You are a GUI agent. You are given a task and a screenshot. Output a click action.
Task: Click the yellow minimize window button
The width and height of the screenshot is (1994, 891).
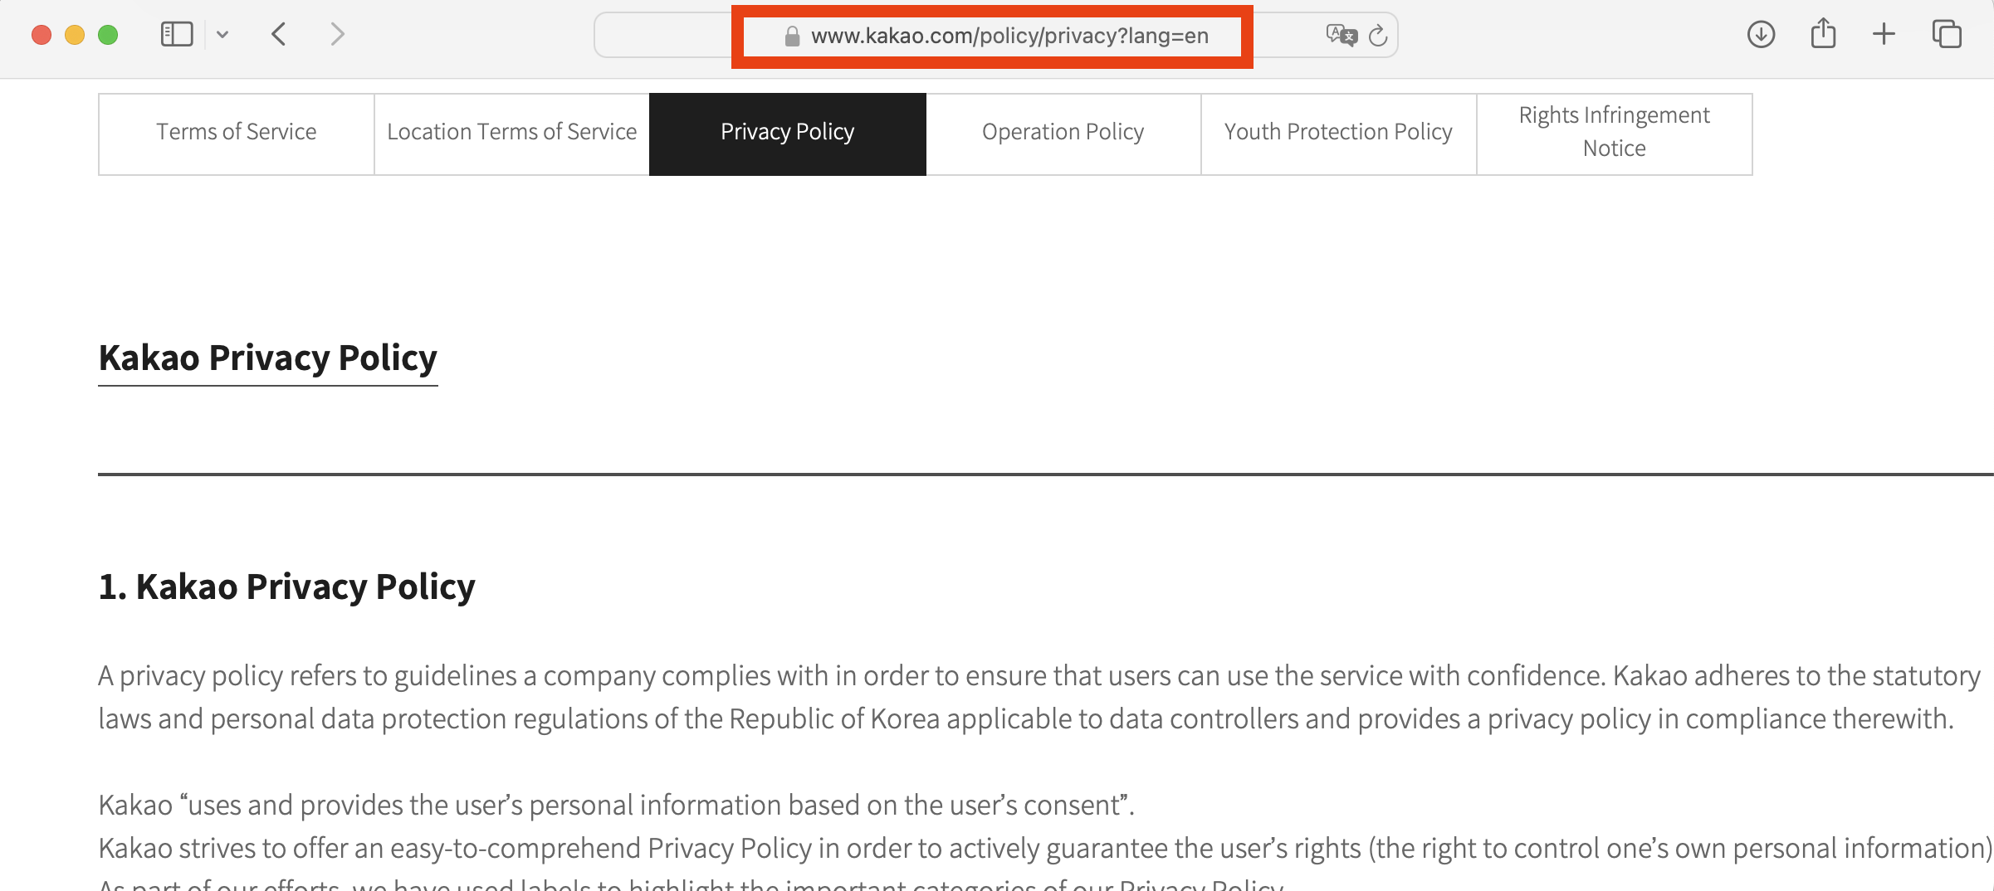(x=75, y=35)
